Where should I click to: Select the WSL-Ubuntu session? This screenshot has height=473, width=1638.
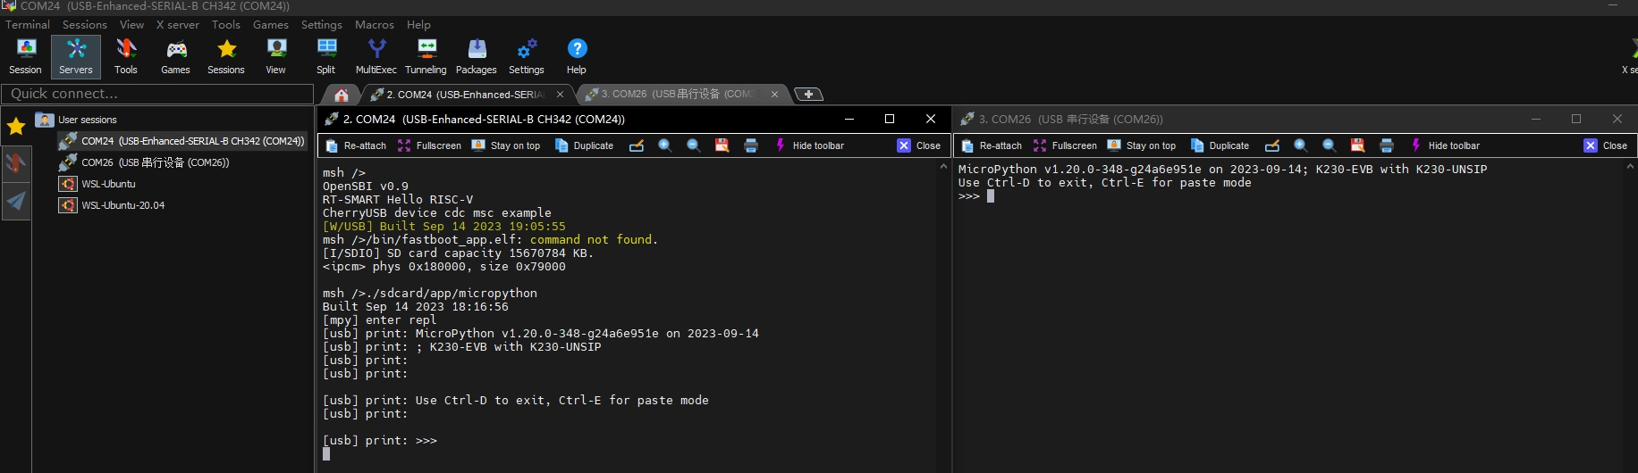coord(97,184)
